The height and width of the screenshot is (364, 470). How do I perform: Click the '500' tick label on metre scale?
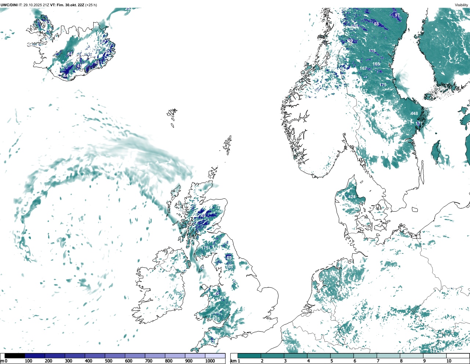pyautogui.click(x=109, y=361)
